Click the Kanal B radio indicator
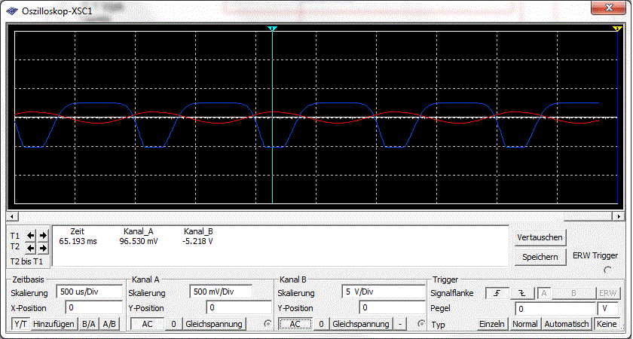The width and height of the screenshot is (633, 339). pos(421,324)
